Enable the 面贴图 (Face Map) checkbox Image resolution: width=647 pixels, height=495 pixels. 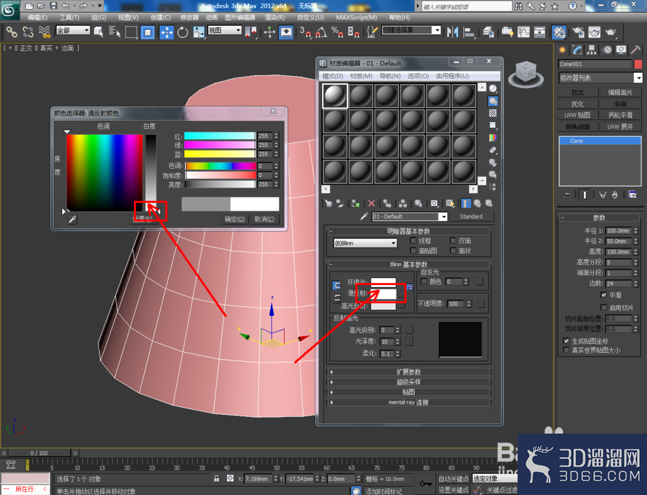[413, 251]
